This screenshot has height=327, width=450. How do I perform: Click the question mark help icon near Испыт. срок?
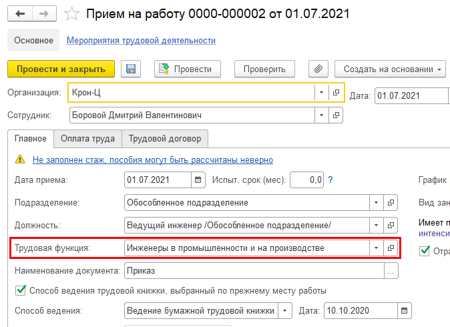click(330, 180)
